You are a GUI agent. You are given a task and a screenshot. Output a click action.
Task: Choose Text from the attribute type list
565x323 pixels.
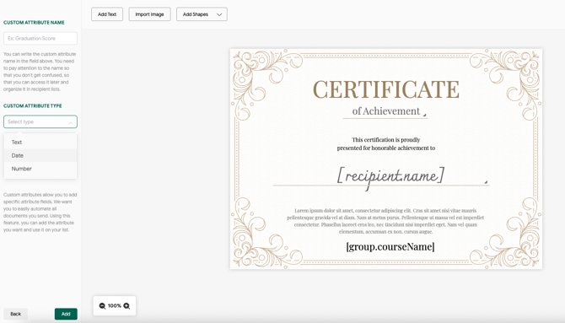40,142
